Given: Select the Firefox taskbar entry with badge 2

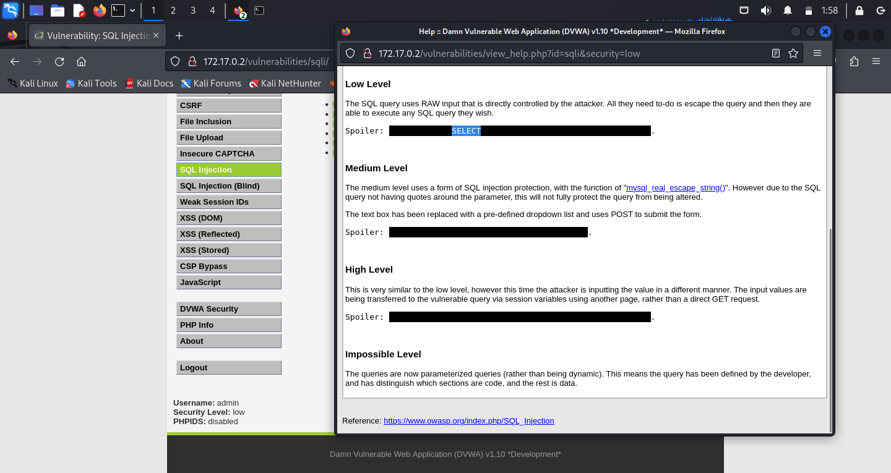Looking at the screenshot, I should pyautogui.click(x=239, y=11).
